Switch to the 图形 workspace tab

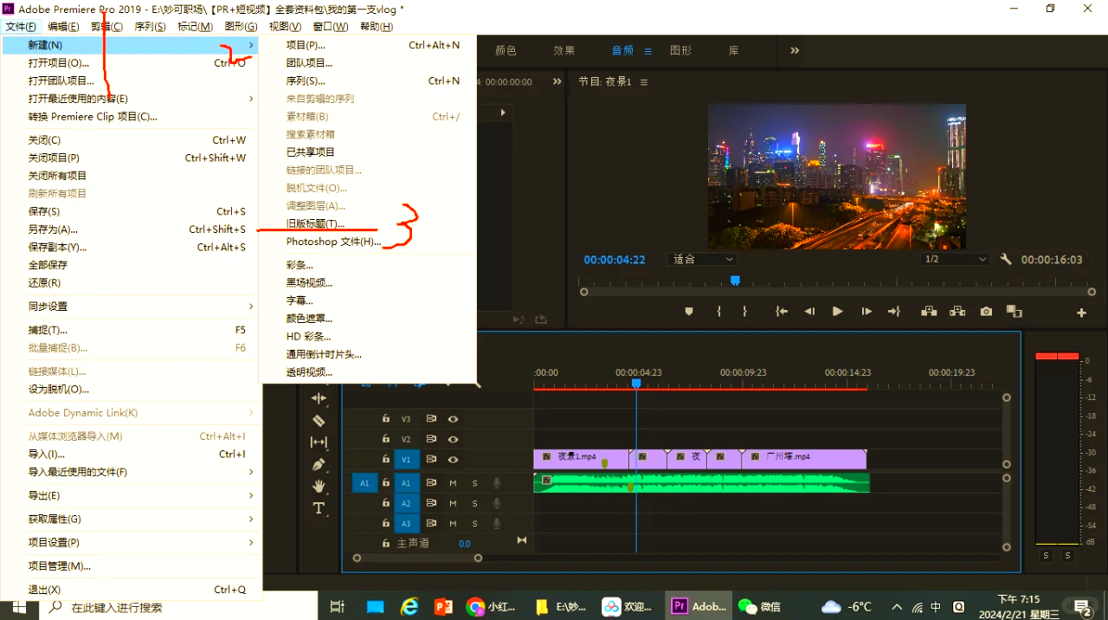pos(681,49)
